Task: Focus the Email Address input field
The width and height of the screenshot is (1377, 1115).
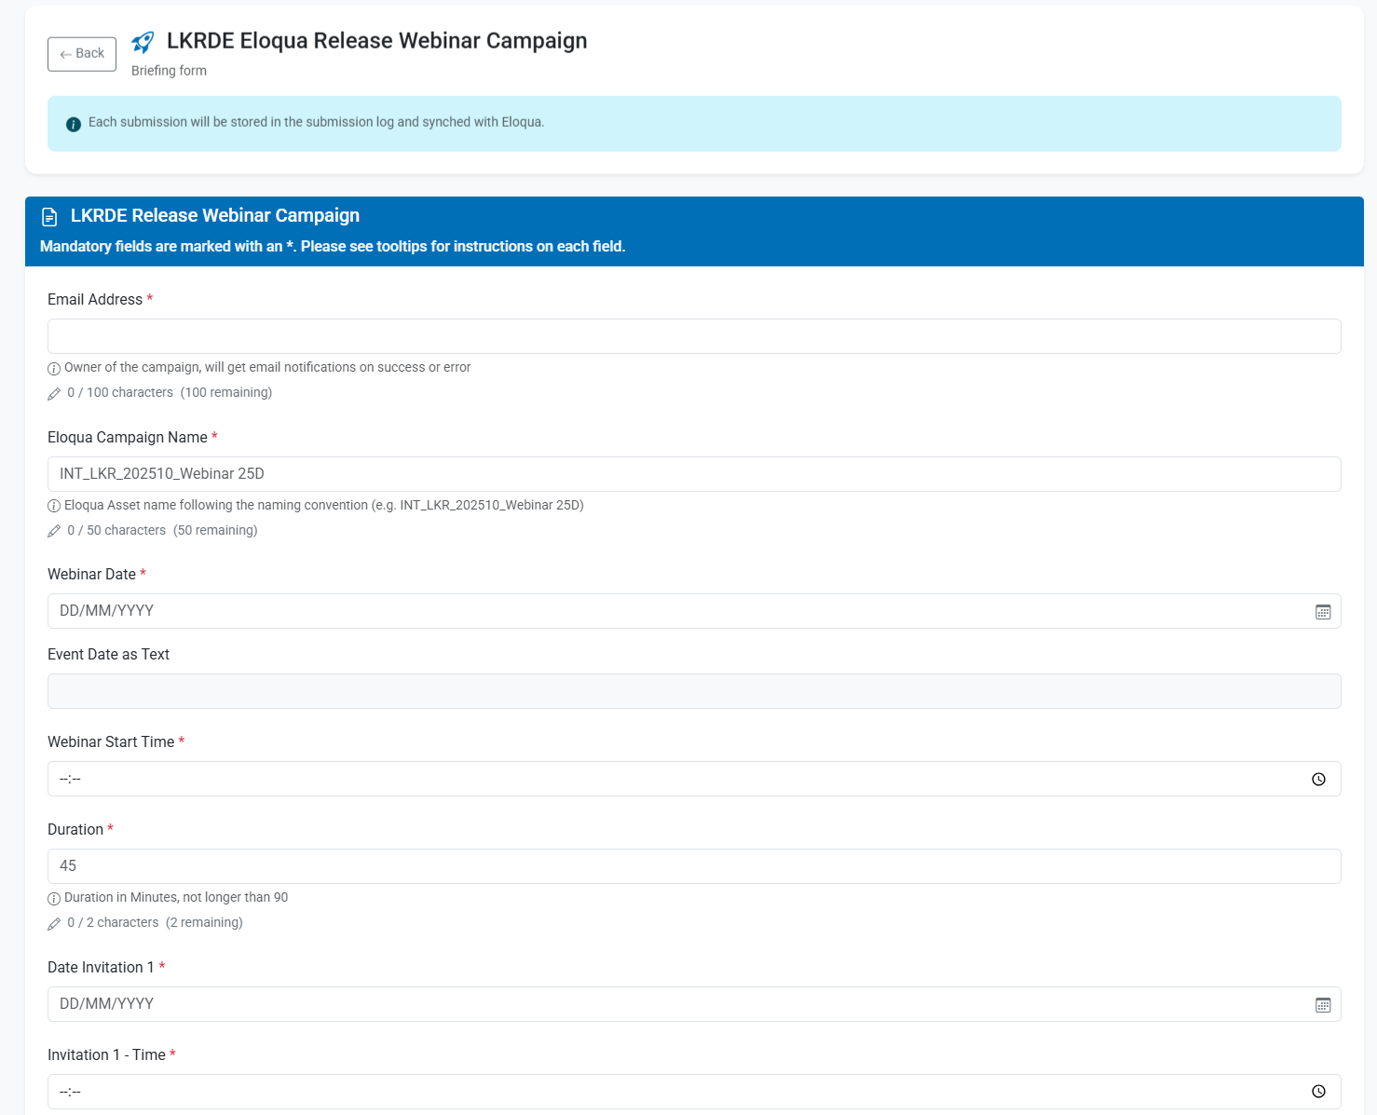Action: (694, 336)
